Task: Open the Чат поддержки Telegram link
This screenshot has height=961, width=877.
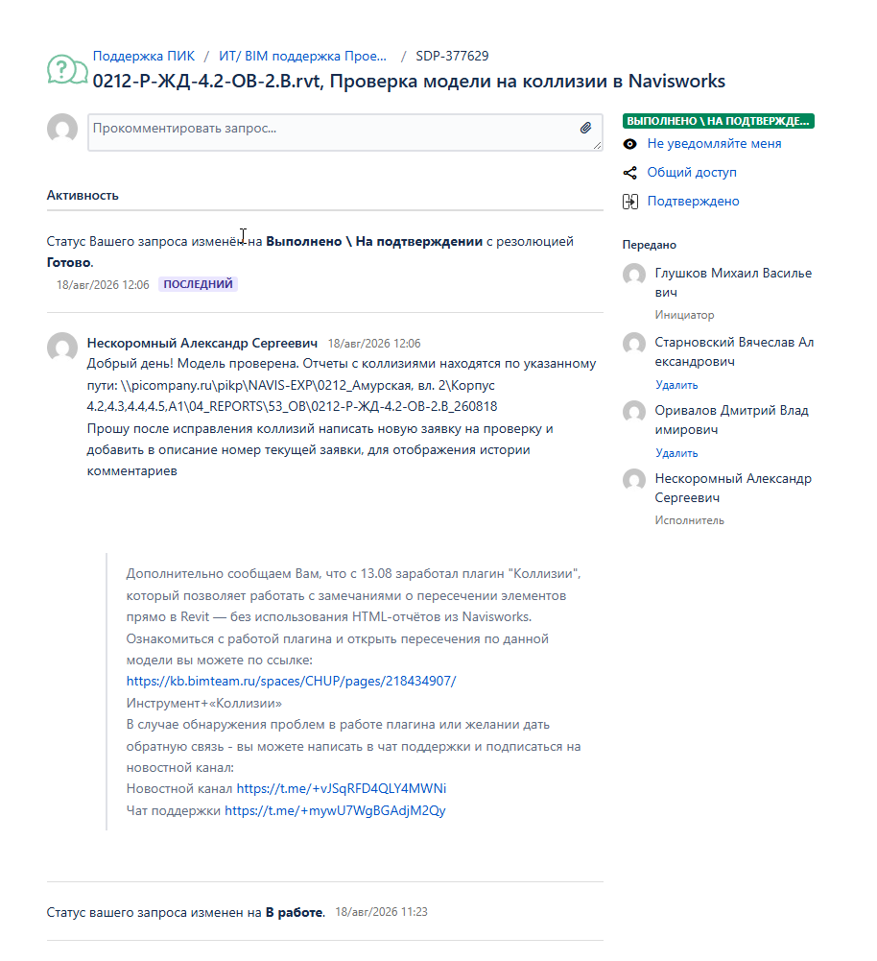Action: click(x=335, y=810)
